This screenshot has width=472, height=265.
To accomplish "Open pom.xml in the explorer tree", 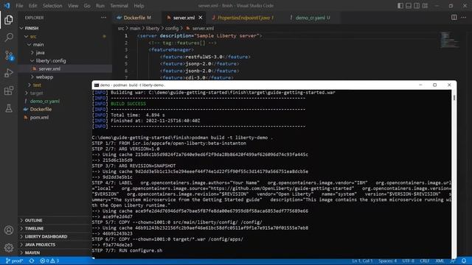I will click(39, 118).
